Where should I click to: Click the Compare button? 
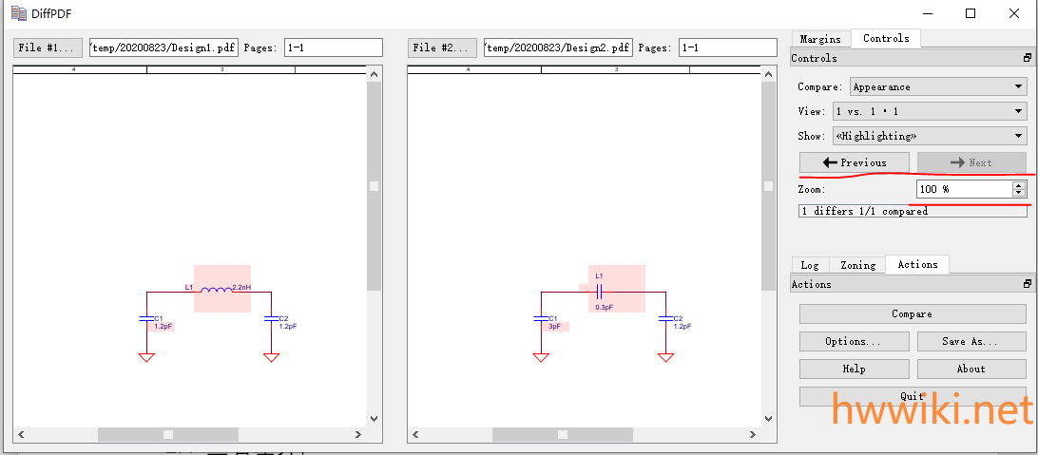913,314
